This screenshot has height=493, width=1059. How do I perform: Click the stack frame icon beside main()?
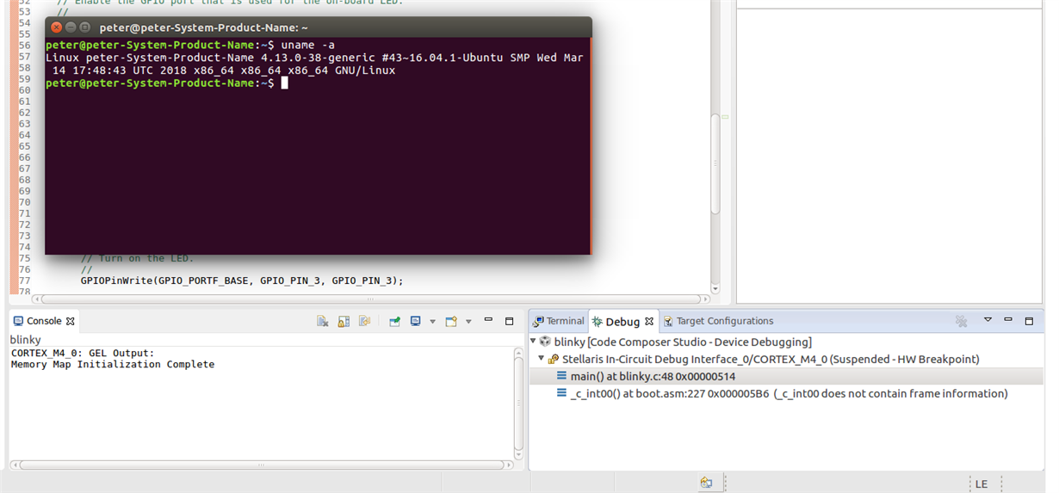coord(561,376)
